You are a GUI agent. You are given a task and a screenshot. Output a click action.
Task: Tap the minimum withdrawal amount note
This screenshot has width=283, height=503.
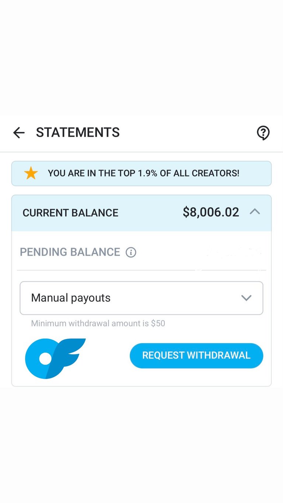point(98,324)
